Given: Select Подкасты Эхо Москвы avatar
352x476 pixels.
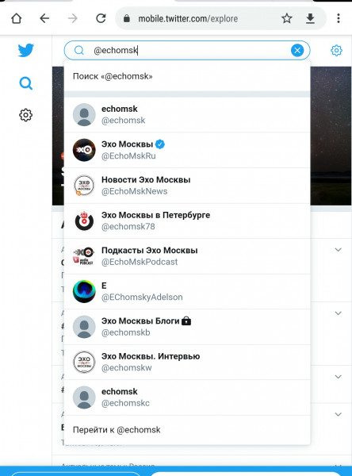Looking at the screenshot, I should (x=84, y=256).
